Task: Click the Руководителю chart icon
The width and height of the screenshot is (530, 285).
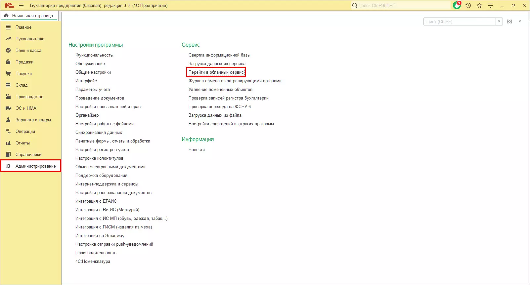Action: [8, 39]
